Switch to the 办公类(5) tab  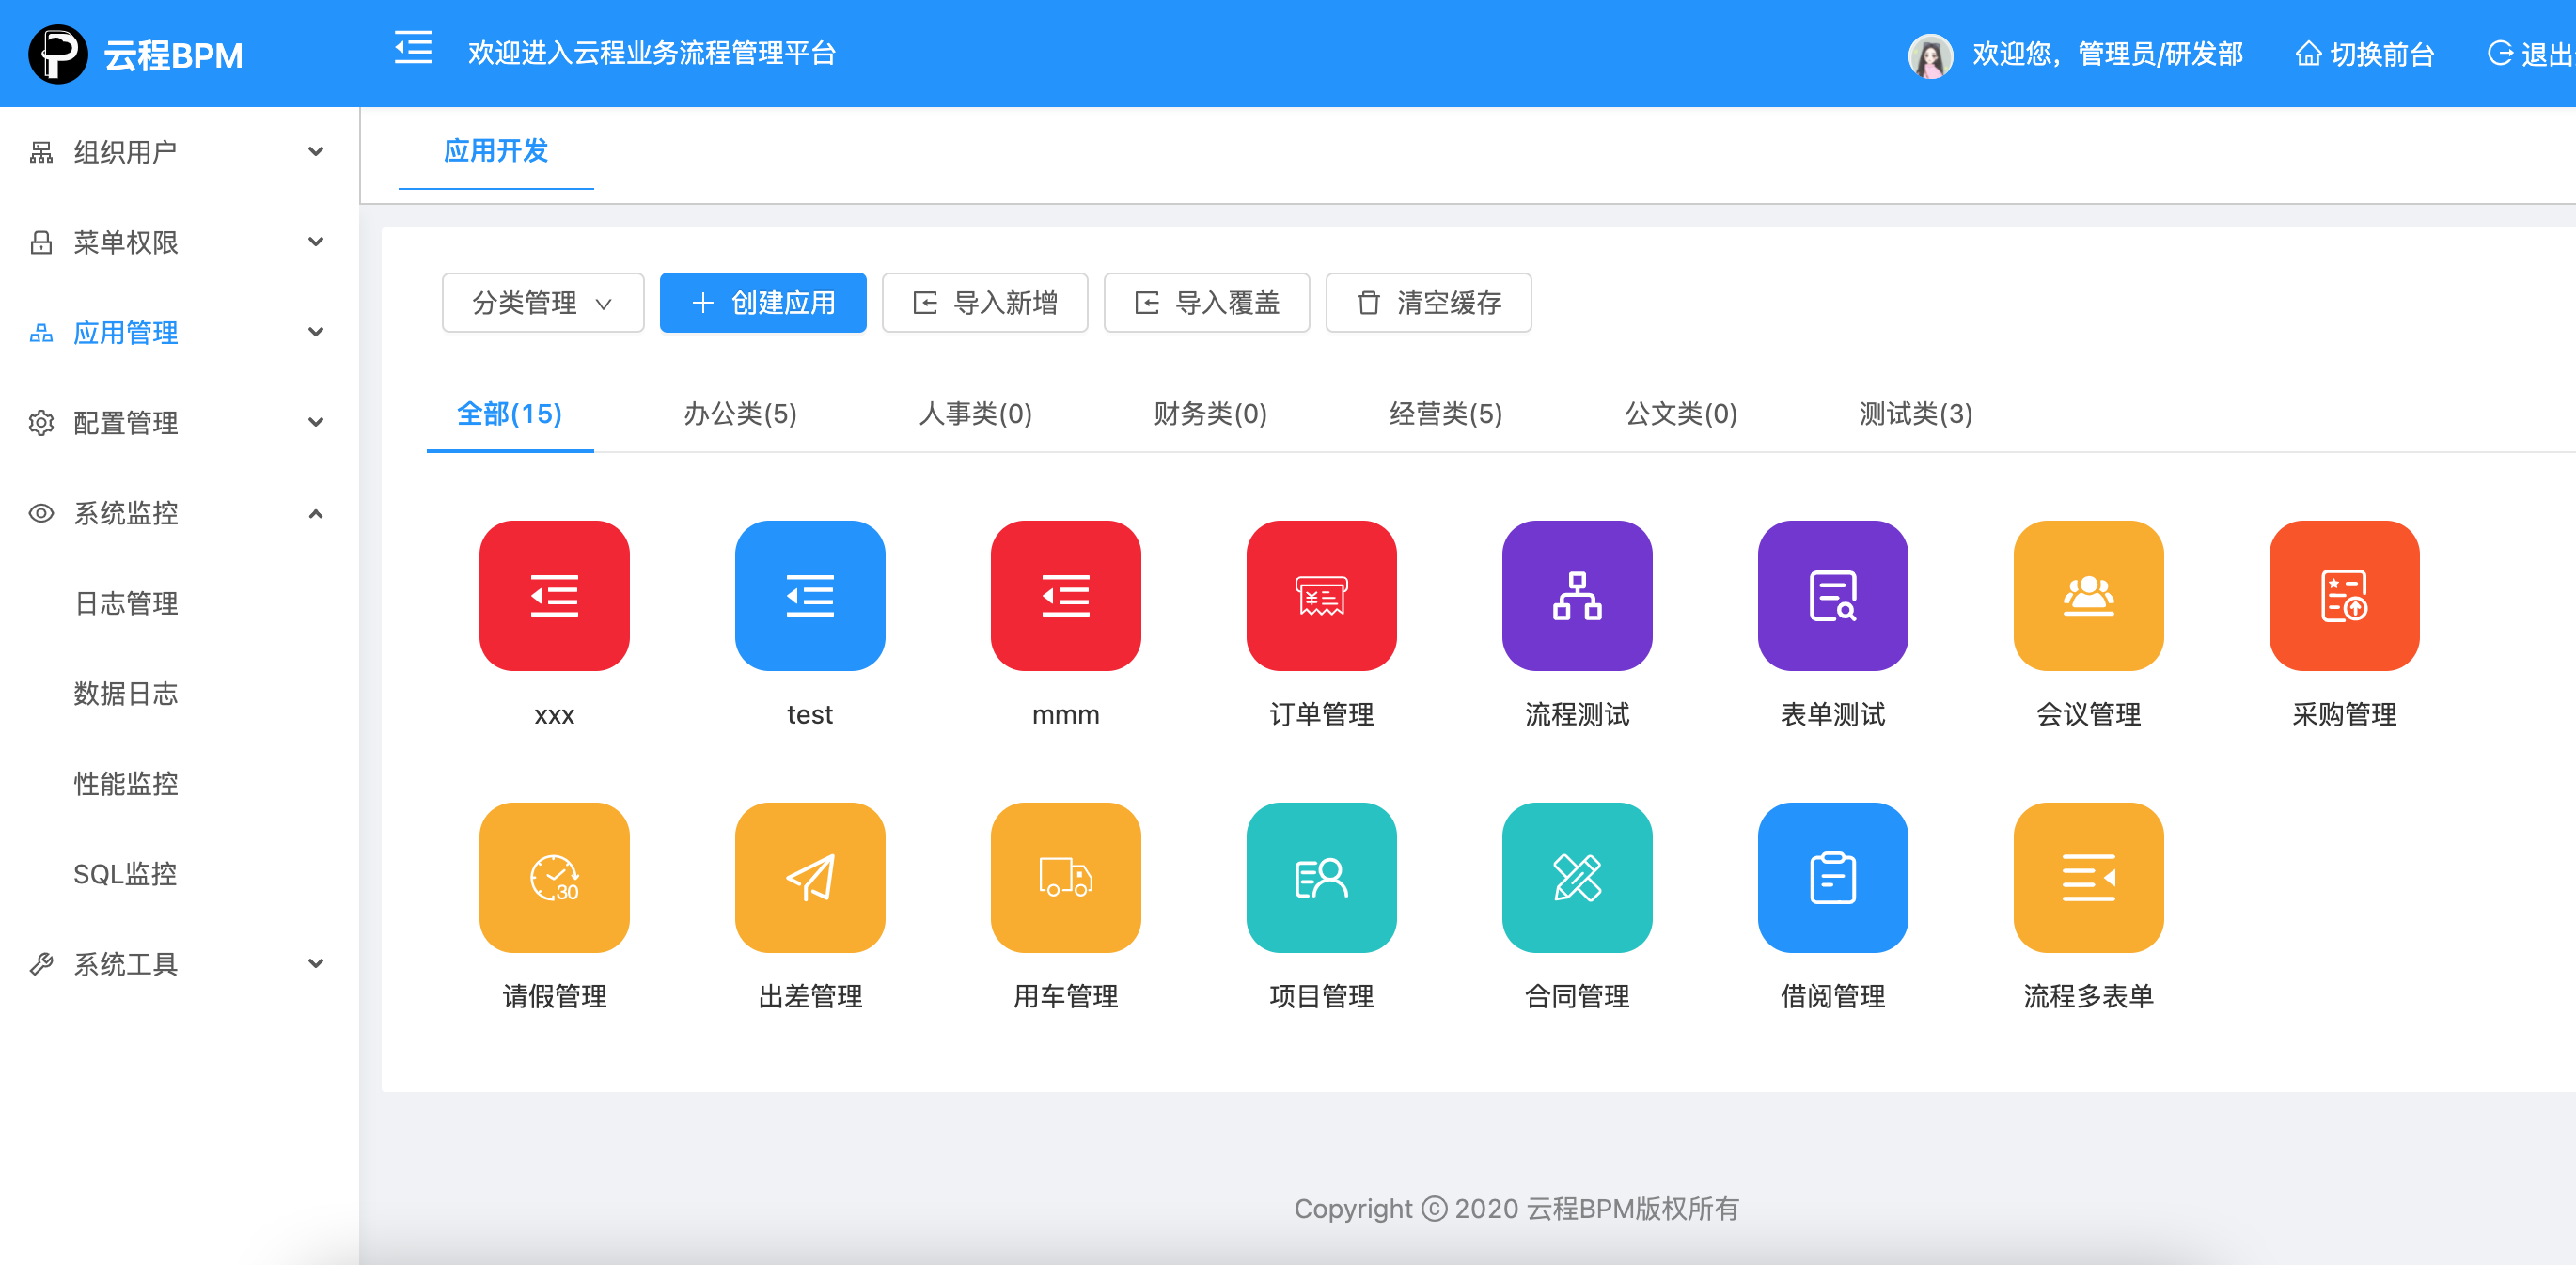(740, 414)
